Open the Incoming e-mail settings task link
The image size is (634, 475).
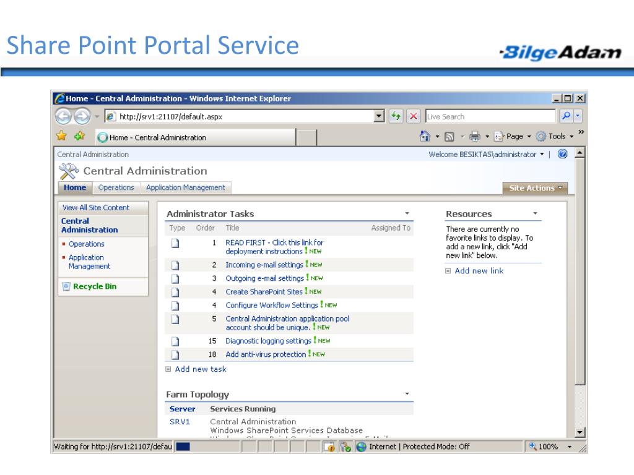click(x=264, y=265)
